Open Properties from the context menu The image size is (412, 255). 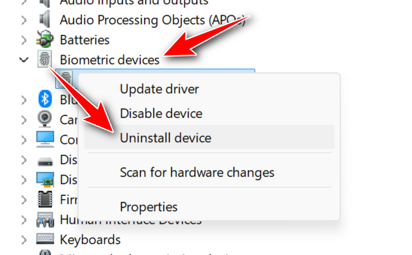tap(149, 207)
